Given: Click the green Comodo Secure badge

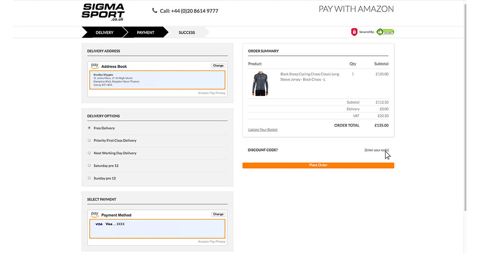Looking at the screenshot, I should (x=385, y=32).
